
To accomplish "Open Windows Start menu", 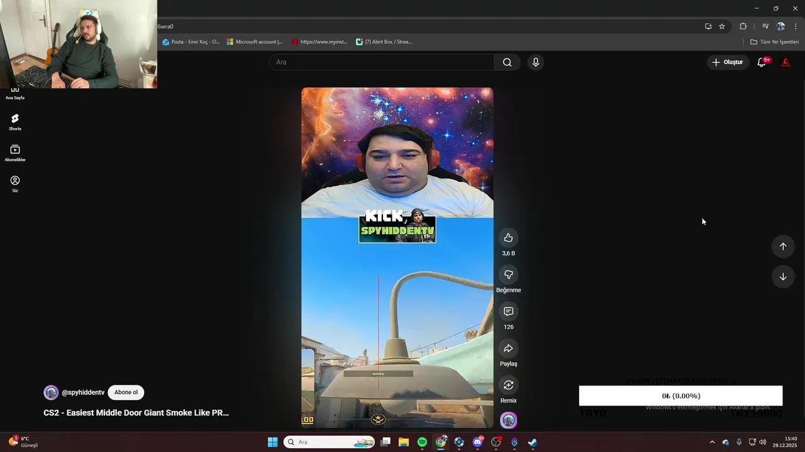I will pos(272,442).
